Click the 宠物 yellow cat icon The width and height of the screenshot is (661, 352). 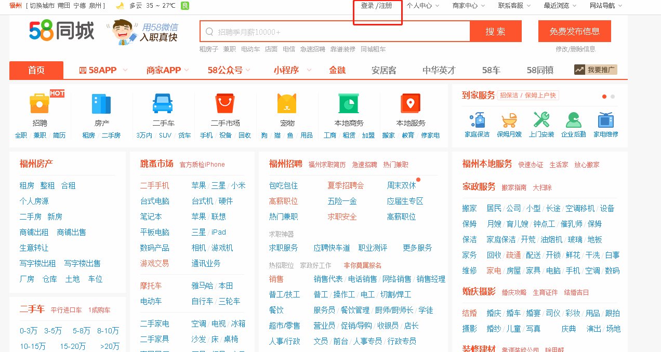[287, 103]
